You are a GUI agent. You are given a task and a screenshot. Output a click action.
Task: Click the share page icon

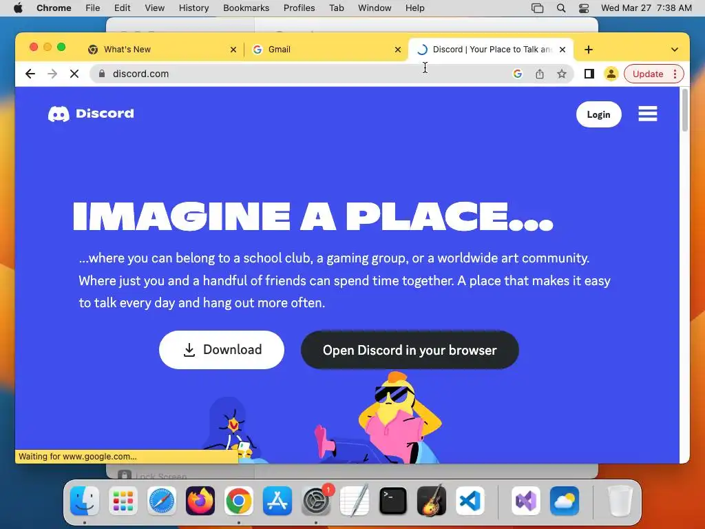[540, 74]
